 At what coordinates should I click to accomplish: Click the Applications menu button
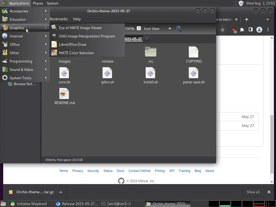pyautogui.click(x=16, y=3)
